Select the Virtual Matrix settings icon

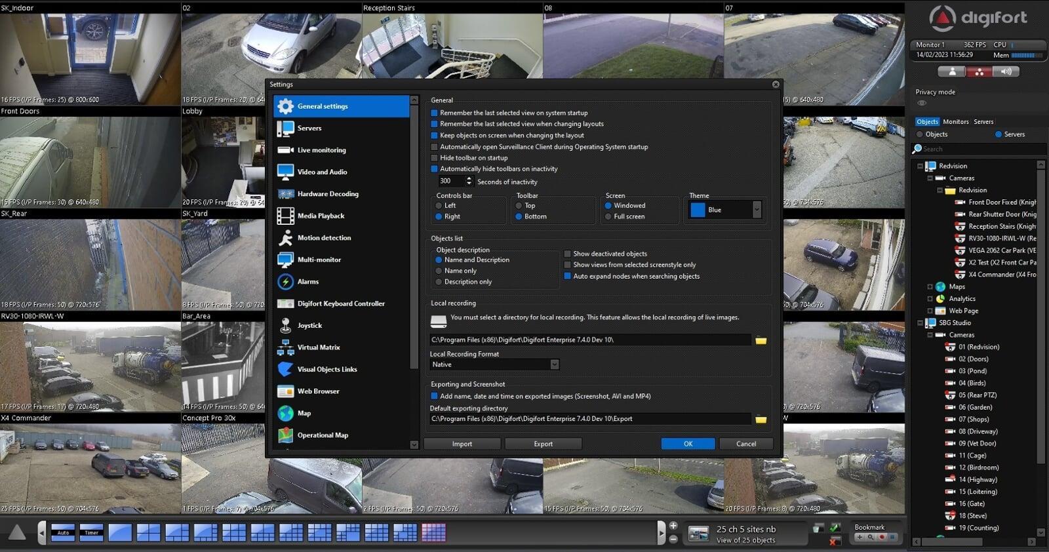[285, 347]
